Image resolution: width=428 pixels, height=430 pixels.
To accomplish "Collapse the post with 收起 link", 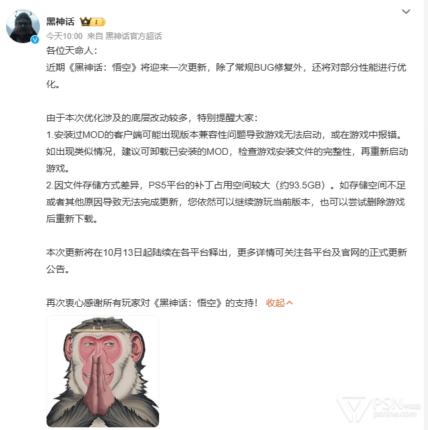I will [x=279, y=303].
